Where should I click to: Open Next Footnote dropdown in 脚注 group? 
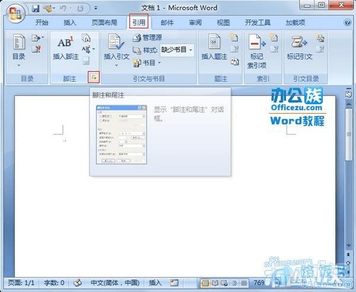pos(88,49)
